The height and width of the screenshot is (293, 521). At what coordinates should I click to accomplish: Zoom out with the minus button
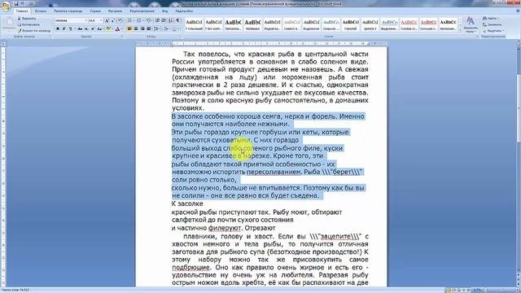click(x=485, y=290)
